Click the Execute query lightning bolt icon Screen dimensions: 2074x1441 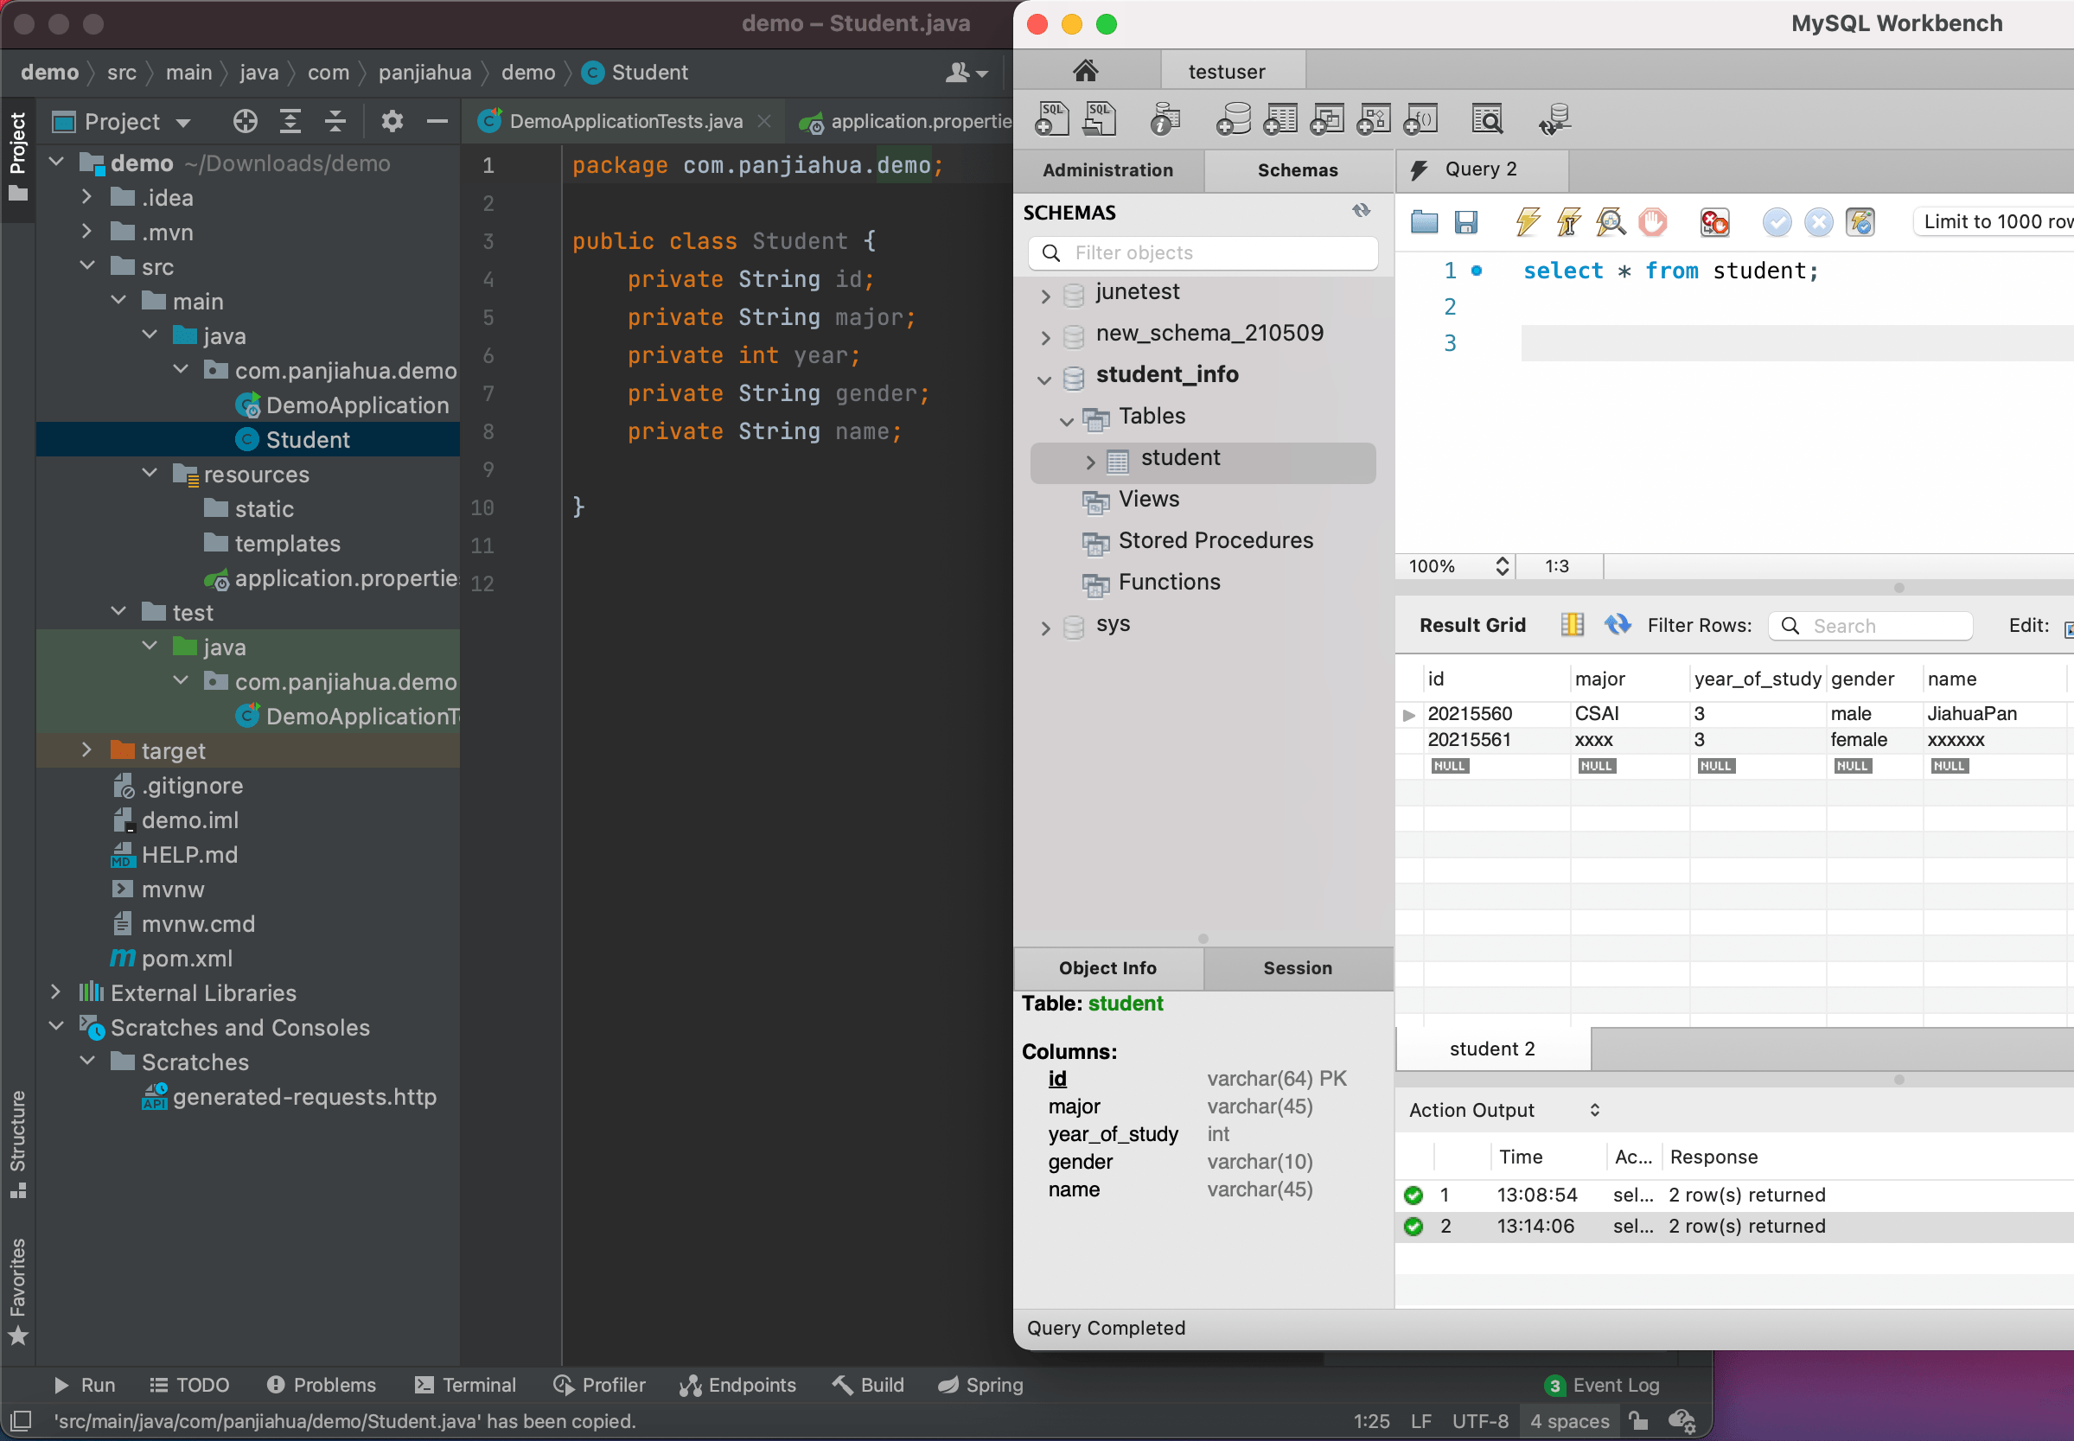tap(1527, 222)
